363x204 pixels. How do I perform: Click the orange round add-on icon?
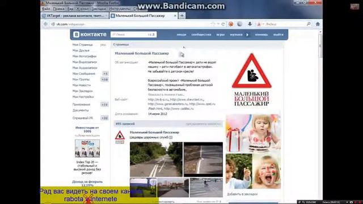[x=231, y=24]
